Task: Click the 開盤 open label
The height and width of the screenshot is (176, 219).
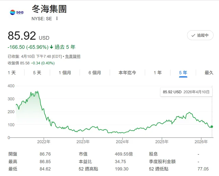Action: [13, 154]
